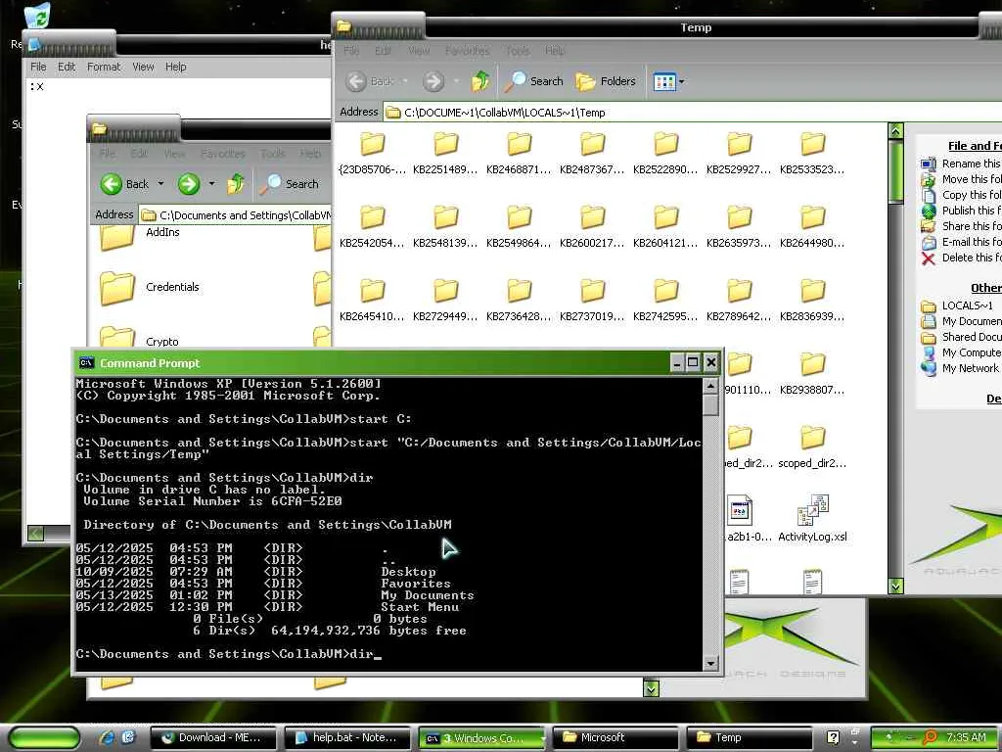
Task: Click Search in CollabVM explorer toolbar
Action: pos(290,184)
